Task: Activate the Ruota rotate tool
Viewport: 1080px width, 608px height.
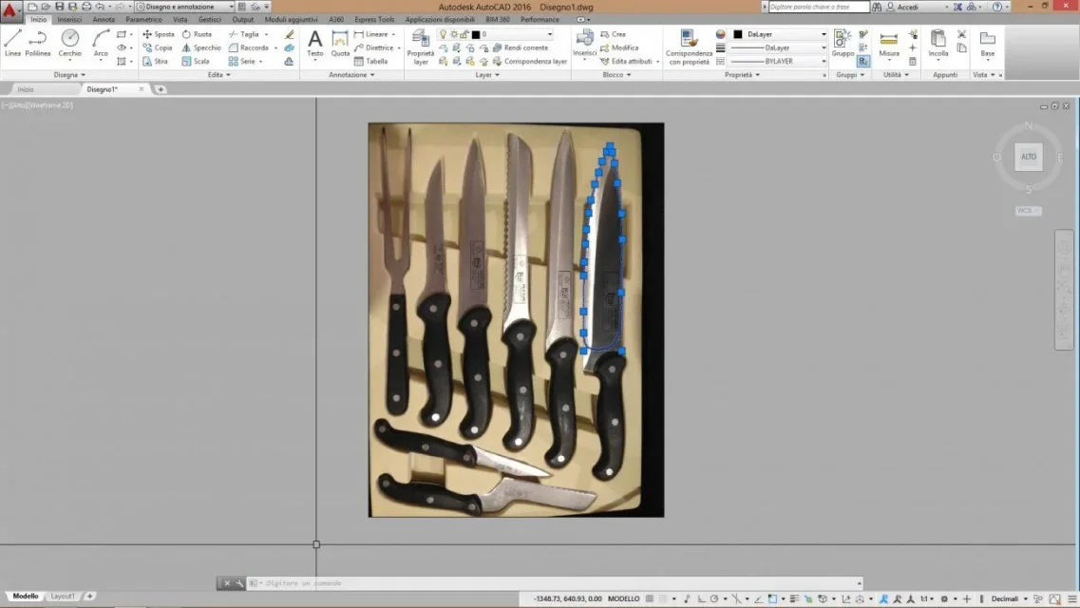Action: [x=197, y=34]
